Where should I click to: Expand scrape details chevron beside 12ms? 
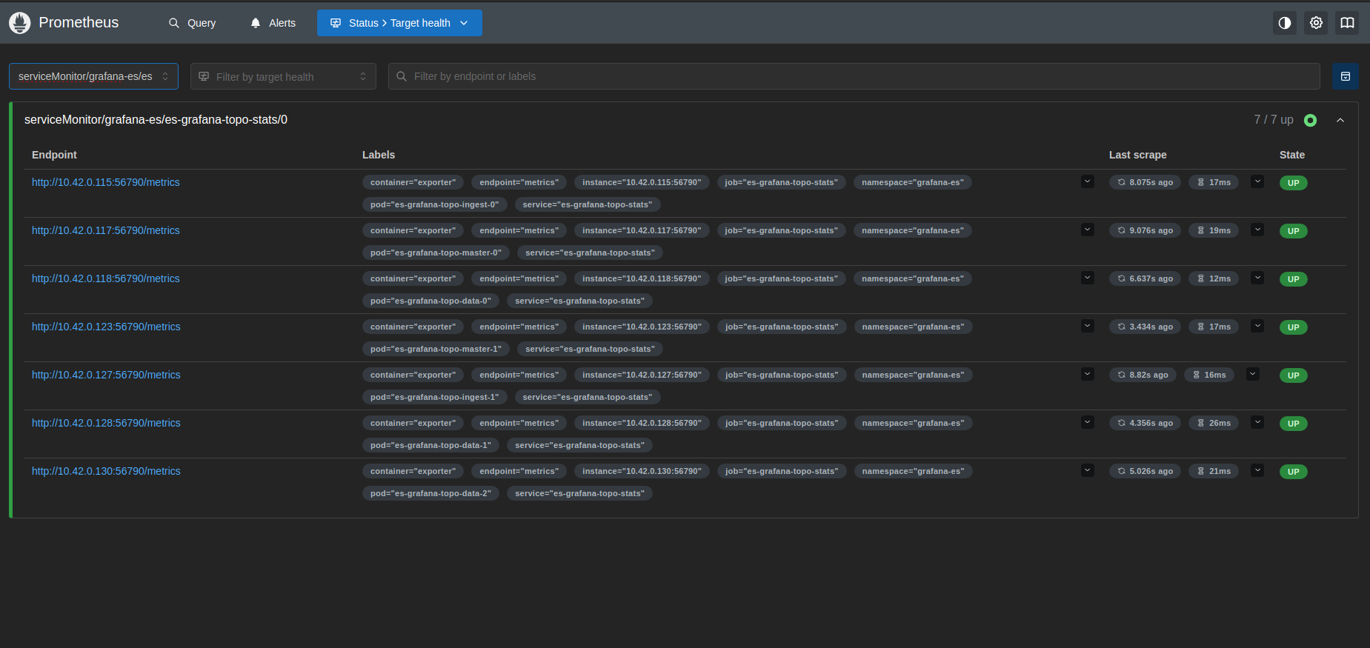[x=1257, y=278]
